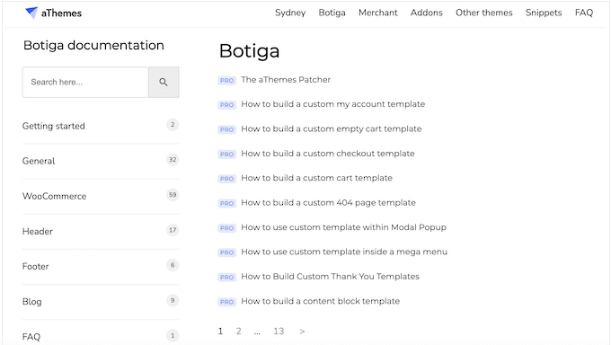This screenshot has height=345, width=611.
Task: Click the count badge 59 for WooCommerce
Action: pos(173,195)
